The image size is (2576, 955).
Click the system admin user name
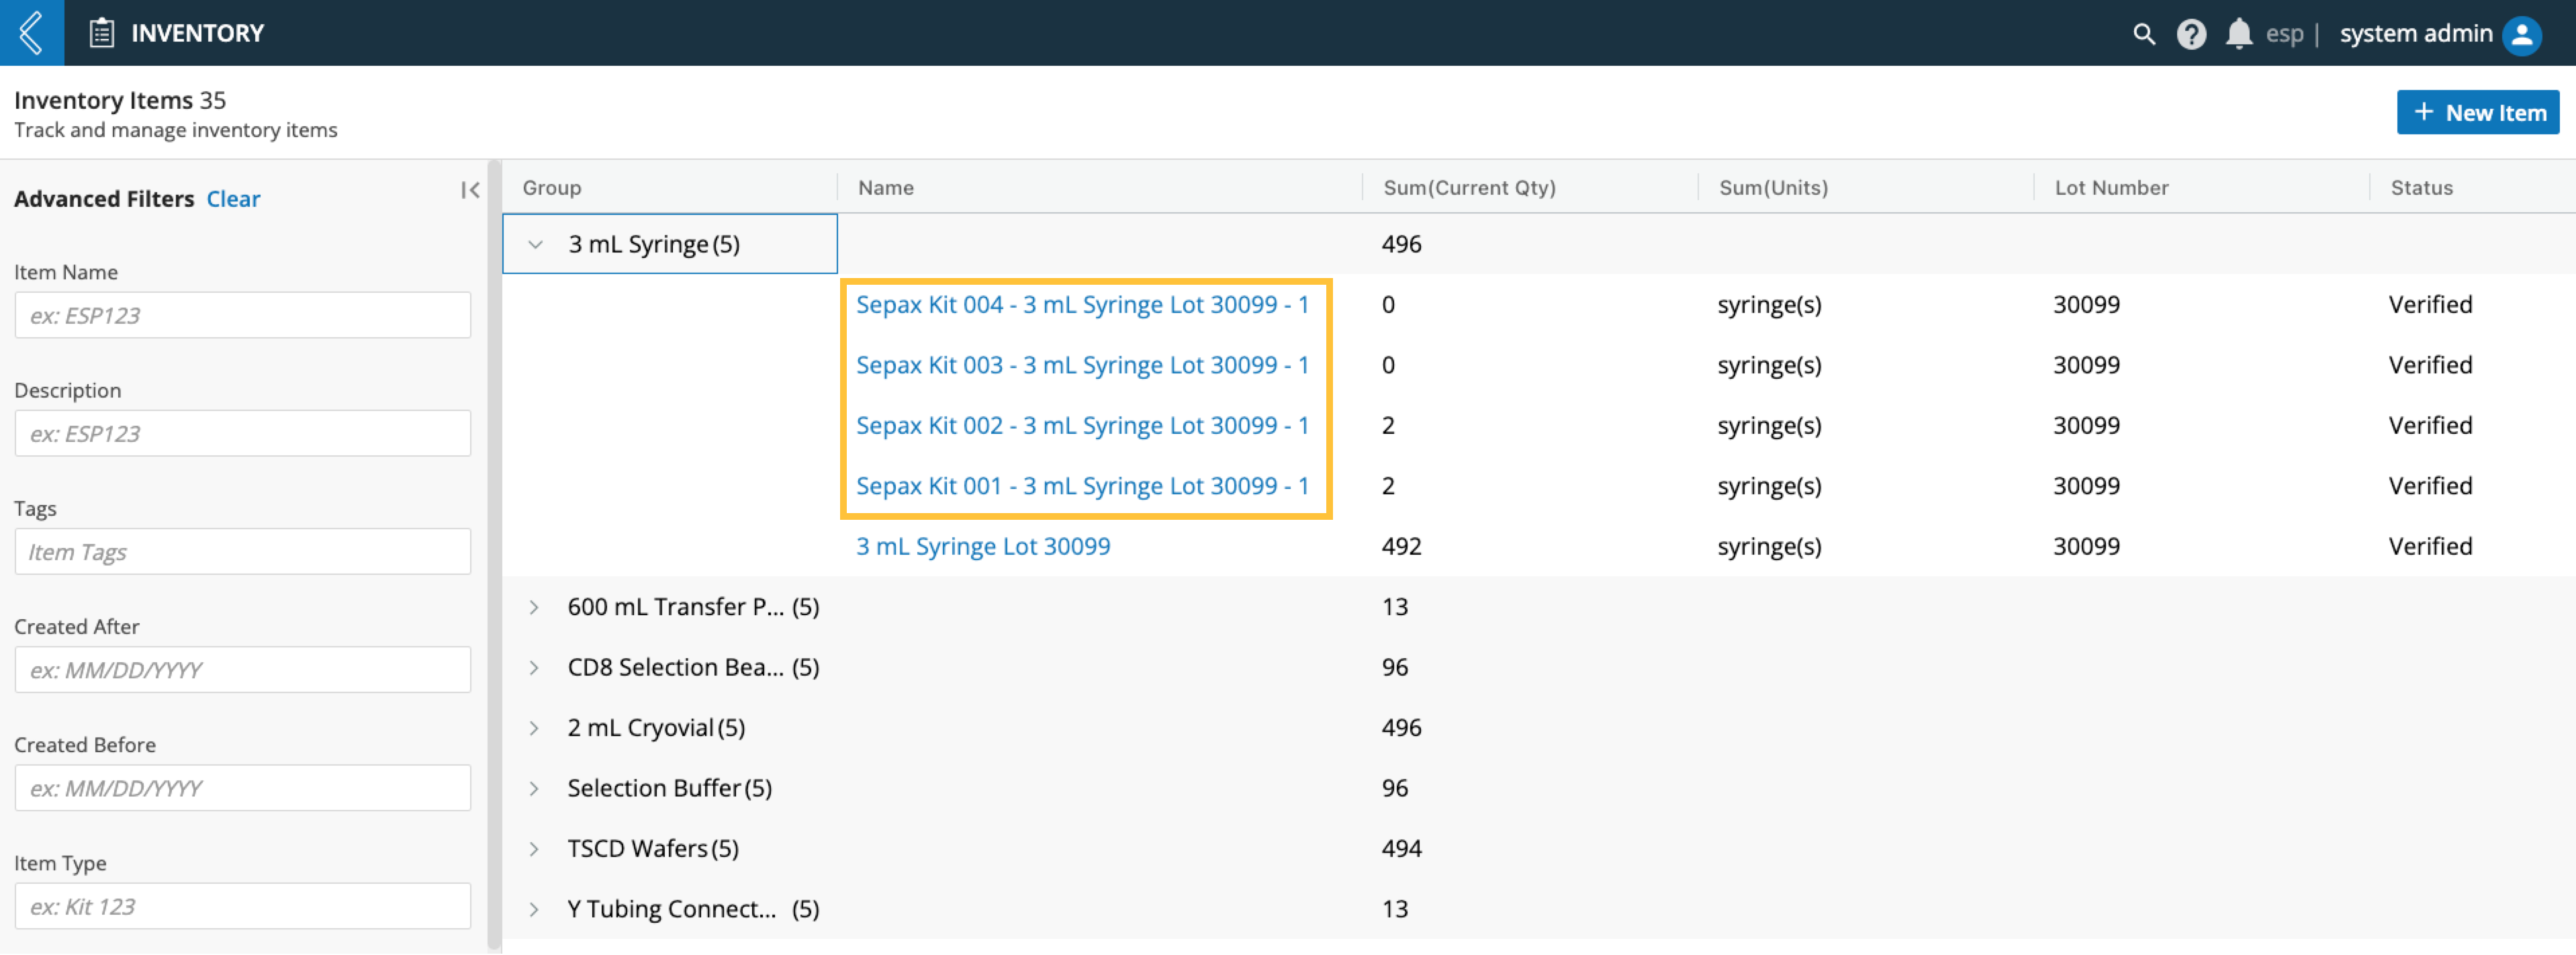[x=2415, y=34]
